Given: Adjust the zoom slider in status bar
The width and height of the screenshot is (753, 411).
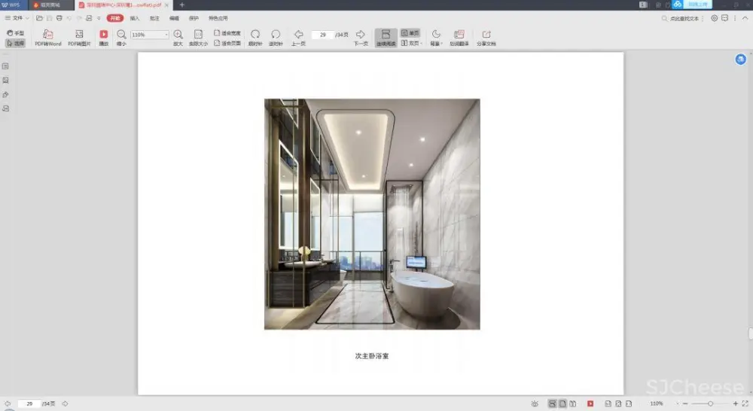Looking at the screenshot, I should coord(710,403).
